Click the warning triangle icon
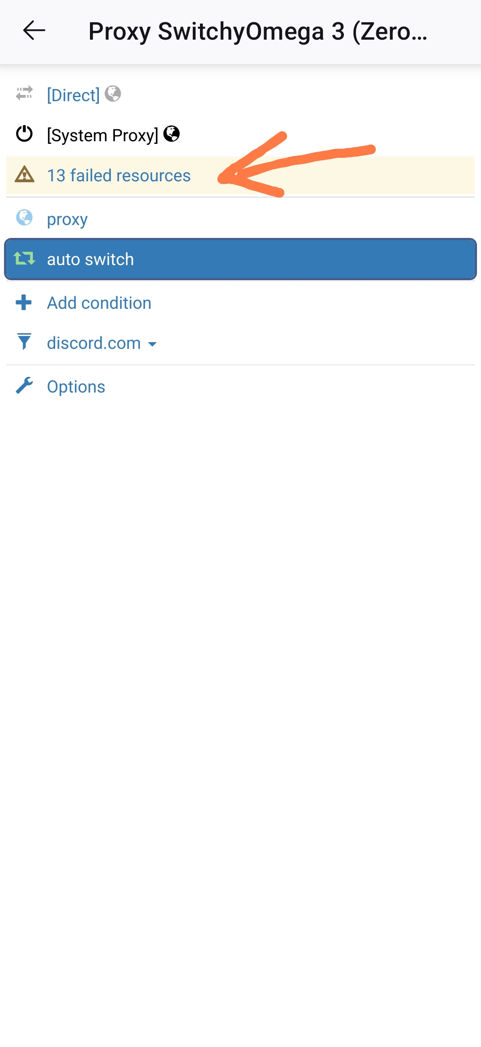This screenshot has height=1047, width=481. pyautogui.click(x=24, y=174)
